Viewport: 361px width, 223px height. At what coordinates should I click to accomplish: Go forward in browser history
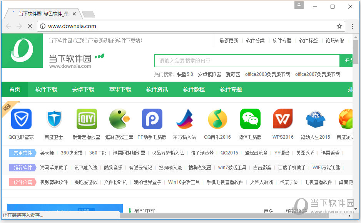(x=19, y=26)
